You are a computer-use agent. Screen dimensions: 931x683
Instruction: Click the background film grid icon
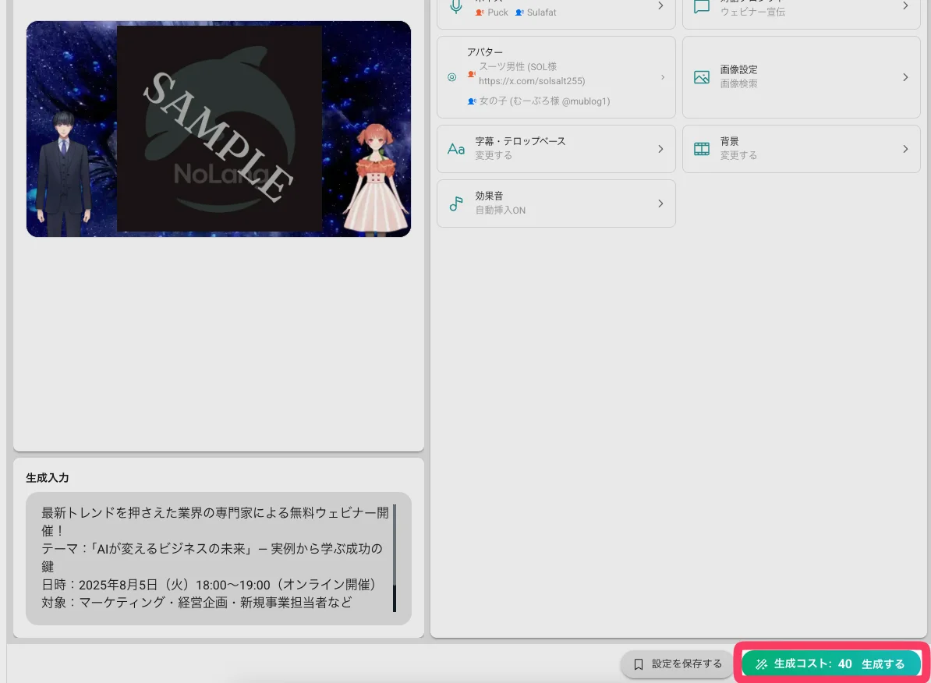tap(702, 149)
